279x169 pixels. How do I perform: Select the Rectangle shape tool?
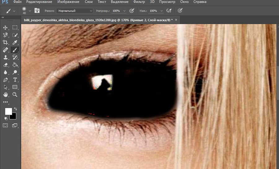(x=15, y=87)
